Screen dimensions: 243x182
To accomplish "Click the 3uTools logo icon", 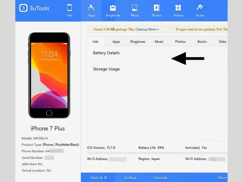I will click(23, 8).
